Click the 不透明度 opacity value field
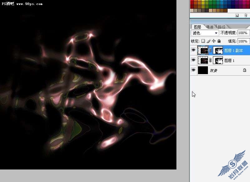 [243, 33]
